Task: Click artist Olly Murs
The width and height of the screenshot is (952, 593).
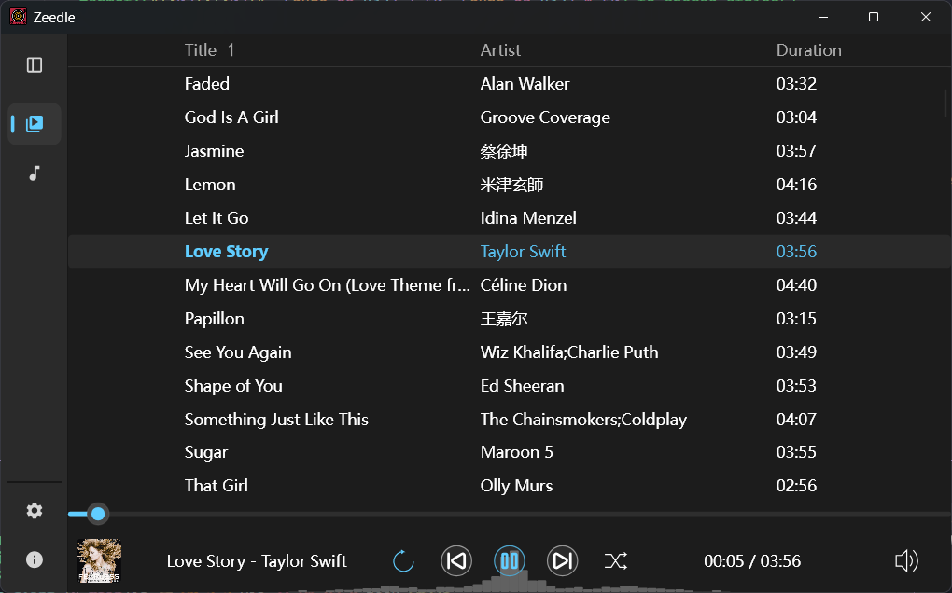Action: pyautogui.click(x=516, y=486)
